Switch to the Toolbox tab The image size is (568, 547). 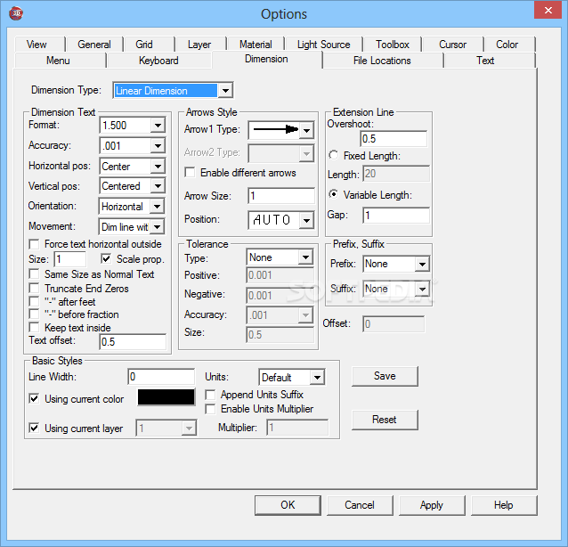tap(393, 45)
